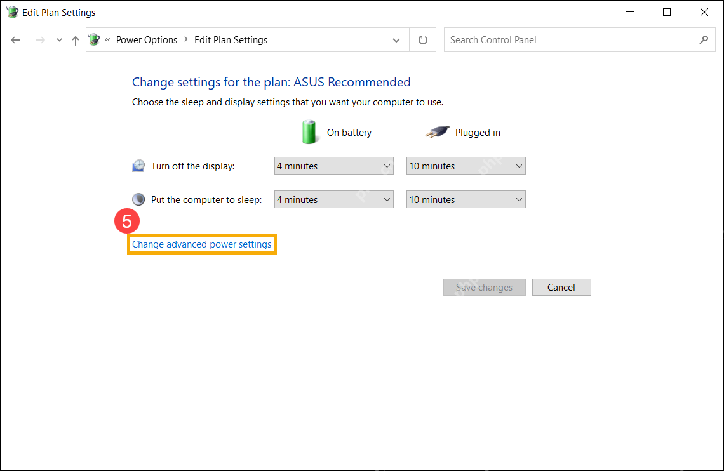
Task: Click the green battery icon
Action: (x=309, y=132)
